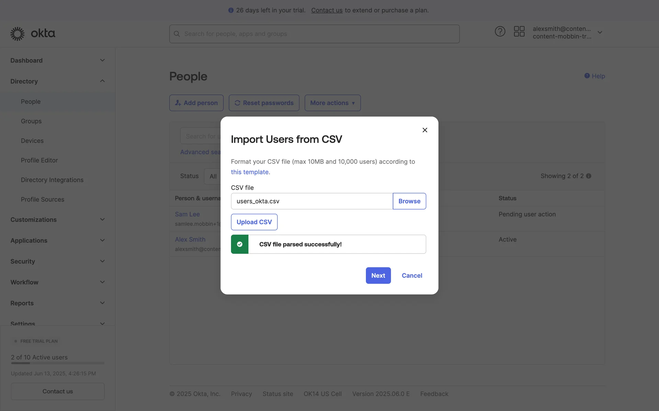Open the account dropdown chevron
Viewport: 659px width, 411px height.
tap(600, 33)
